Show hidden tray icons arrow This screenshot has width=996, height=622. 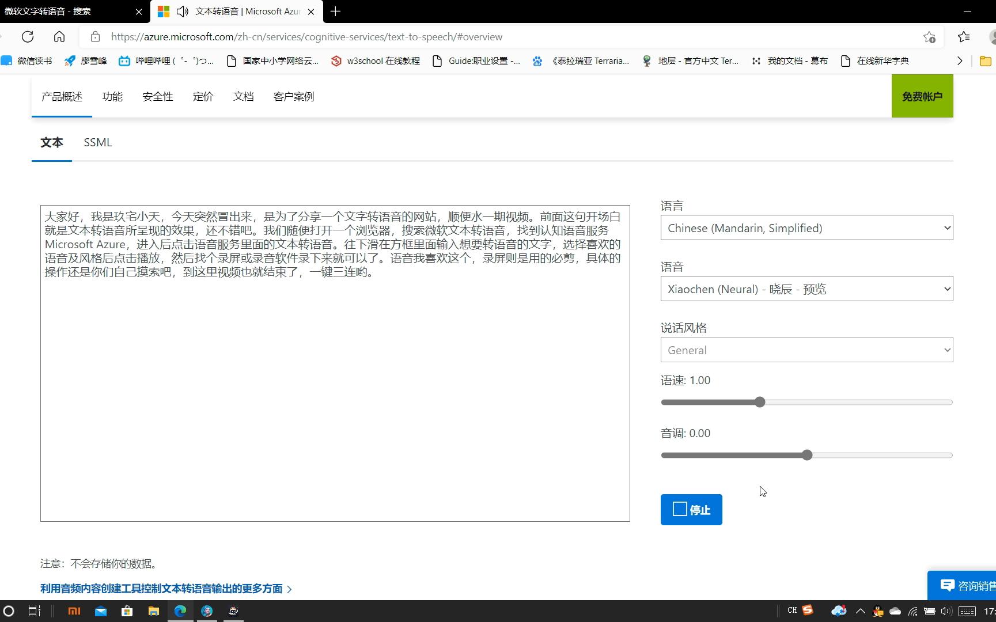tap(860, 611)
